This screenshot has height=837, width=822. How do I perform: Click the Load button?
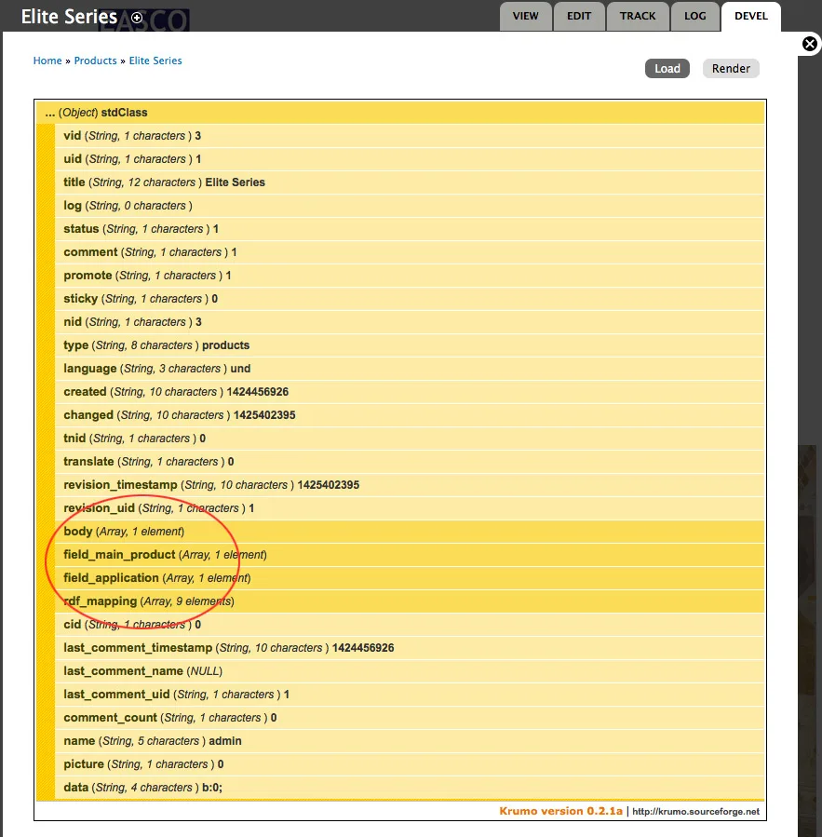(667, 68)
